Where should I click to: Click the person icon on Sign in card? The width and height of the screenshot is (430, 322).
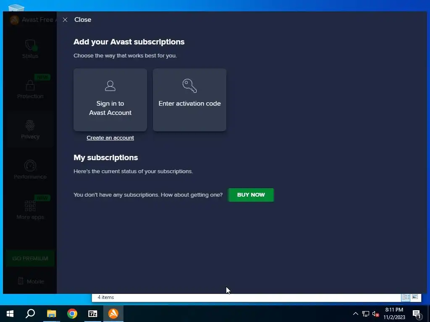pyautogui.click(x=110, y=86)
